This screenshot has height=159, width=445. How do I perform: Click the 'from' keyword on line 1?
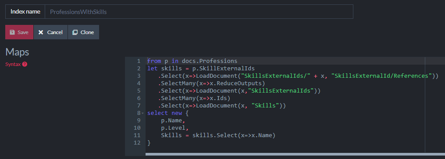point(154,61)
